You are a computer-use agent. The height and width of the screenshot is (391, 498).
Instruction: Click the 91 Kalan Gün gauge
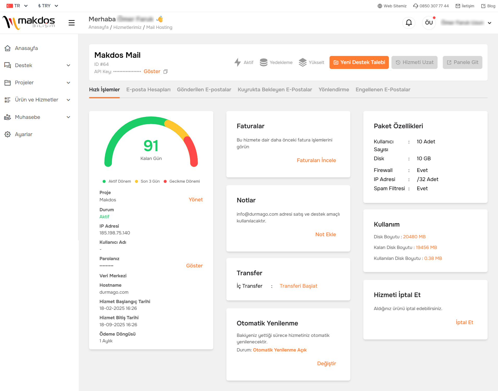[151, 142]
